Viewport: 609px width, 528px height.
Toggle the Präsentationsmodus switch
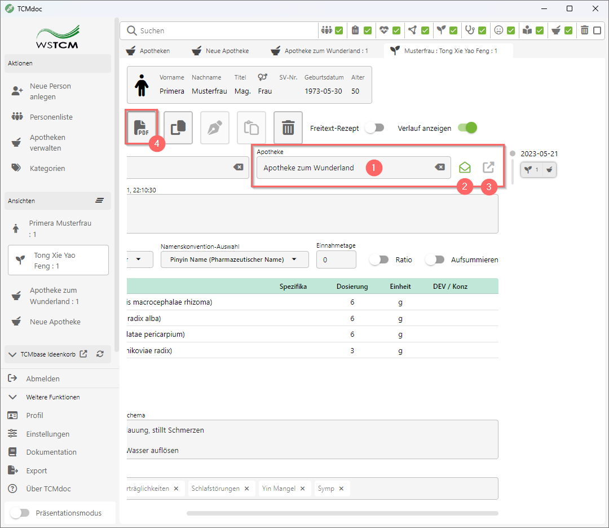pos(20,513)
